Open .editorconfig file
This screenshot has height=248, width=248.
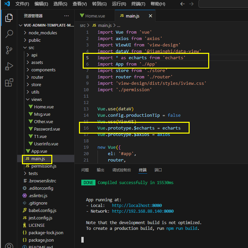pos(46,188)
